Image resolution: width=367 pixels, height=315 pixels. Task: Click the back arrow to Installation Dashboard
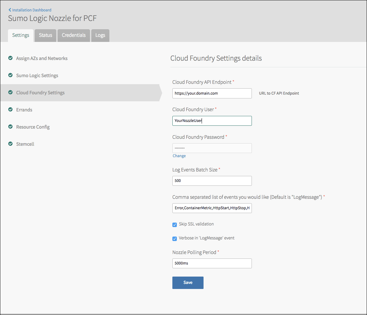[10, 10]
